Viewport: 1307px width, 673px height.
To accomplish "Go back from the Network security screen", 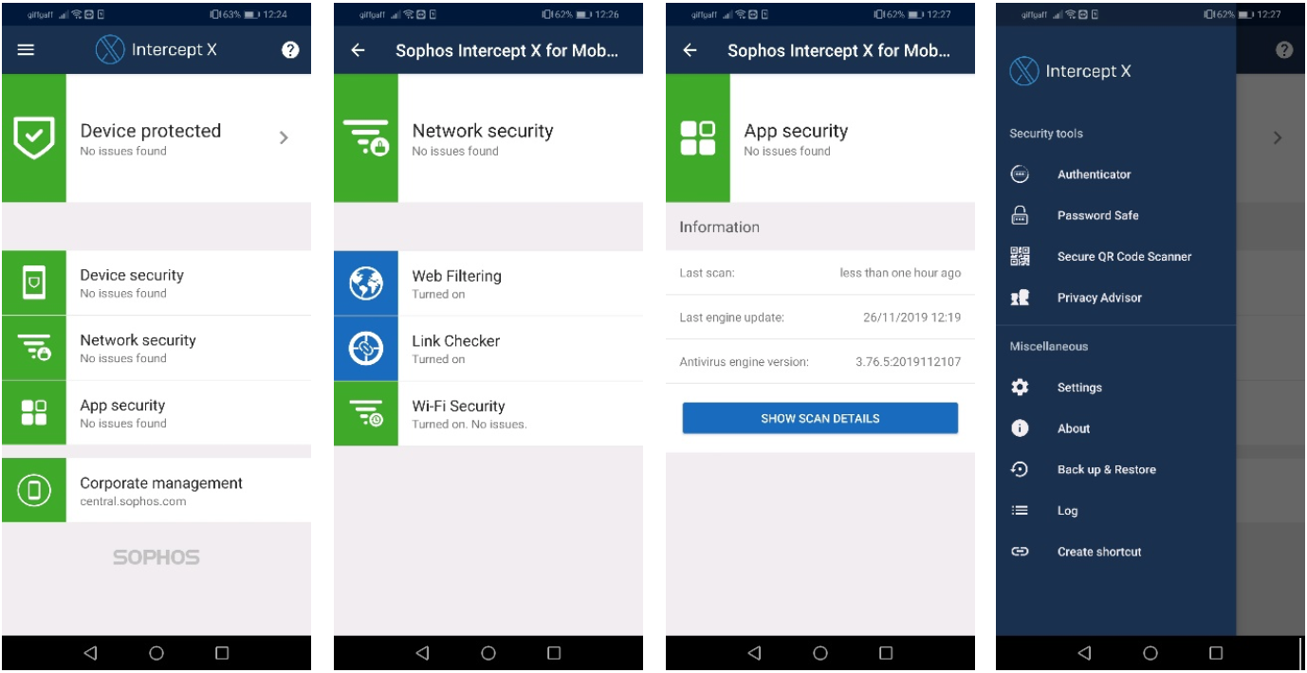I will tap(358, 50).
